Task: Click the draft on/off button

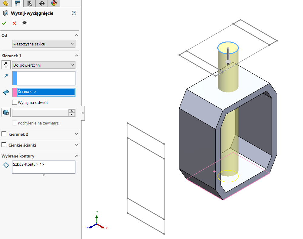Action: (6, 112)
